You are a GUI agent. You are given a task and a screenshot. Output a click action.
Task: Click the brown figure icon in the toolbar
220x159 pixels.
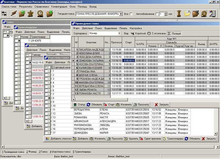(30, 14)
